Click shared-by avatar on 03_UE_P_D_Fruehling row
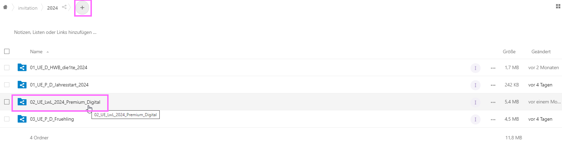Image resolution: width=562 pixels, height=148 pixels. (x=475, y=119)
